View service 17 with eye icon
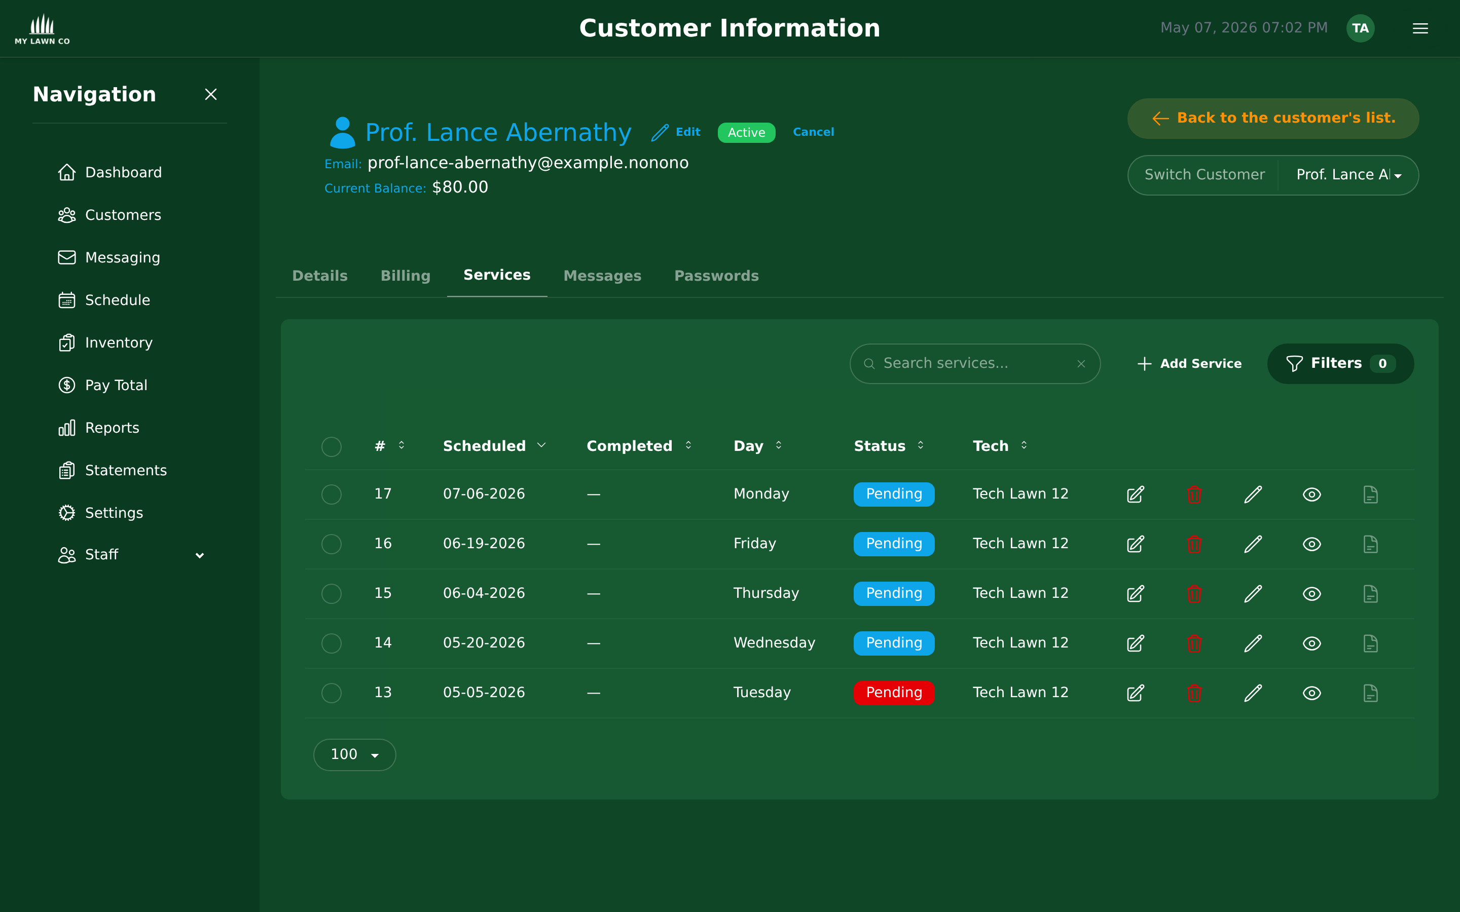1460x912 pixels. point(1311,495)
